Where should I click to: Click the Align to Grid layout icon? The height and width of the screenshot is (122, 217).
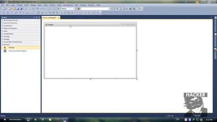click(x=4, y=13)
